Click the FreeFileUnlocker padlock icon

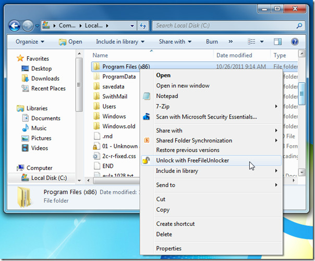[x=147, y=161]
